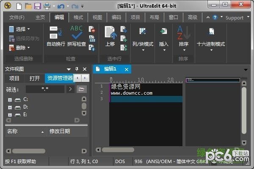Open a file via folder icon
The image size is (254, 169).
pos(28,6)
